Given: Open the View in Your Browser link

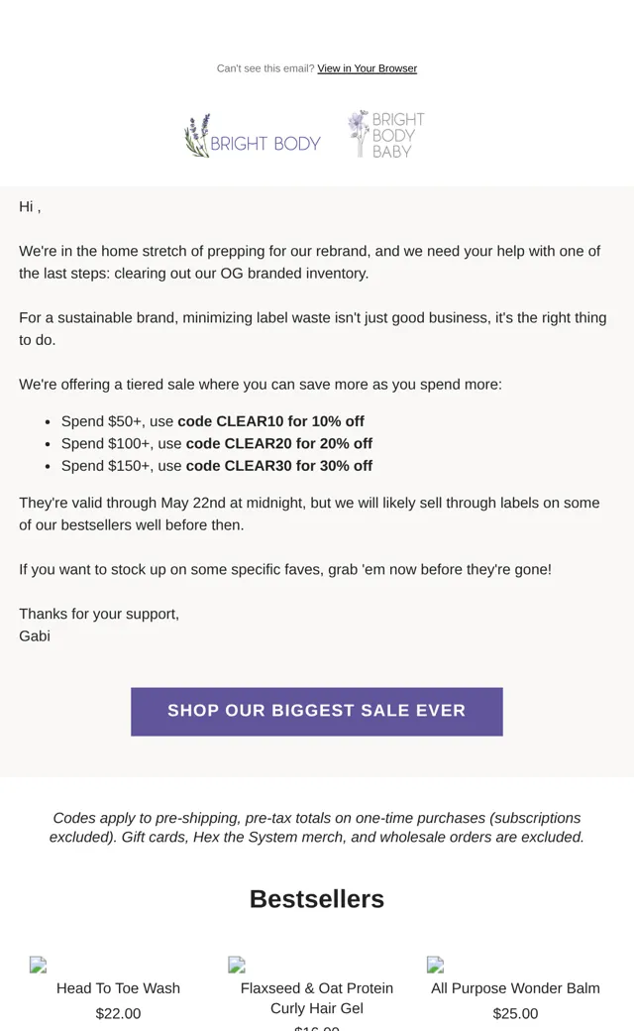Looking at the screenshot, I should [367, 68].
